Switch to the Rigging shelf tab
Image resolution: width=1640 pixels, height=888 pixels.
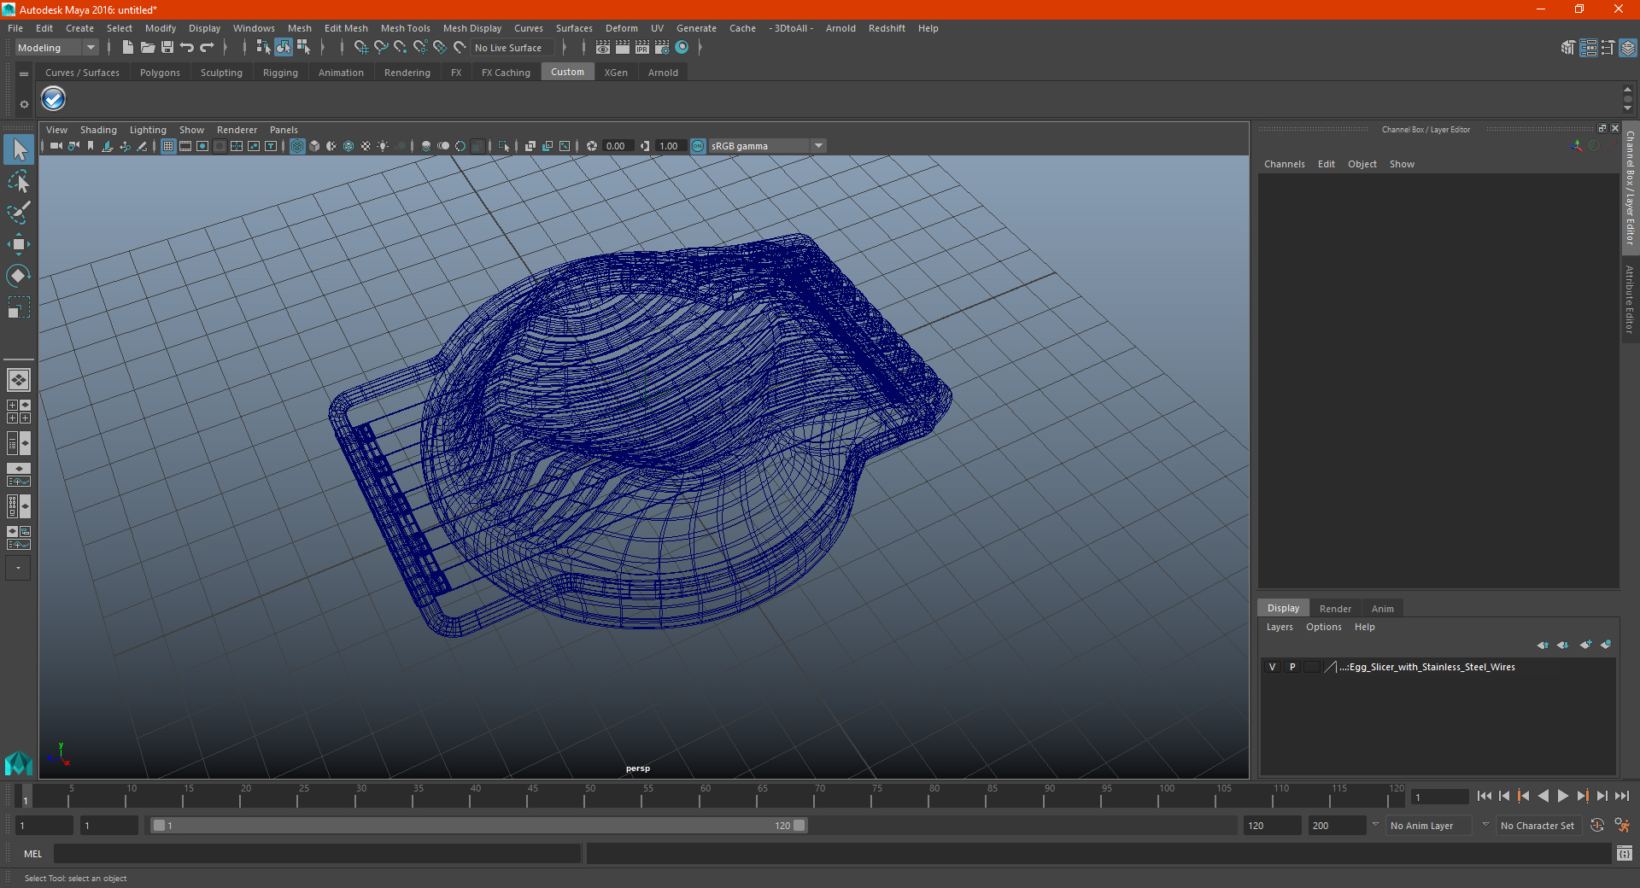(280, 73)
